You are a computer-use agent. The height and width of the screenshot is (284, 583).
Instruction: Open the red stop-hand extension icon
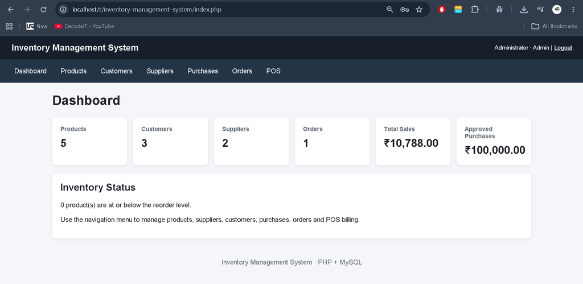pyautogui.click(x=442, y=10)
